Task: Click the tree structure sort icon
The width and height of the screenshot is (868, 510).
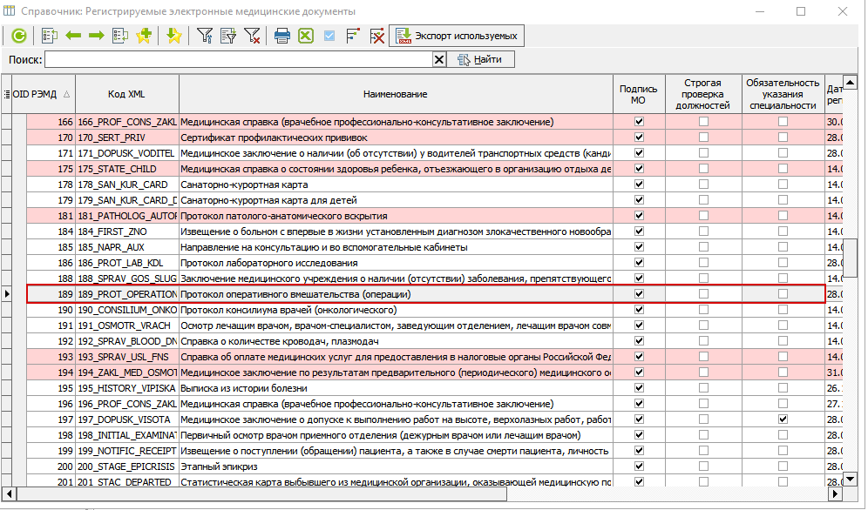Action: point(353,36)
